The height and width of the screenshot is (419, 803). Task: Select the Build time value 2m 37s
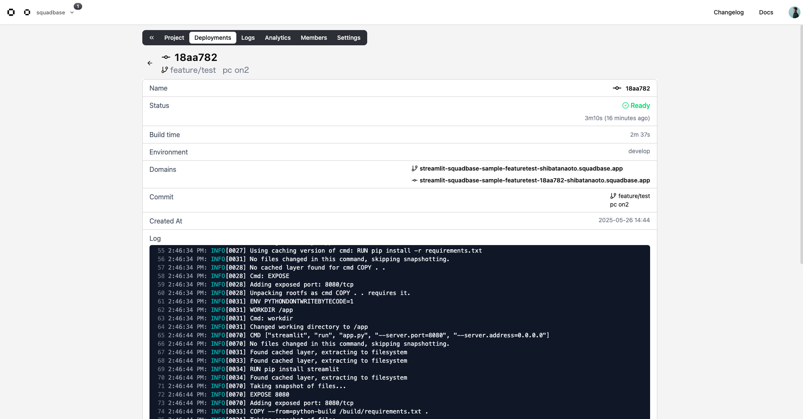(640, 135)
